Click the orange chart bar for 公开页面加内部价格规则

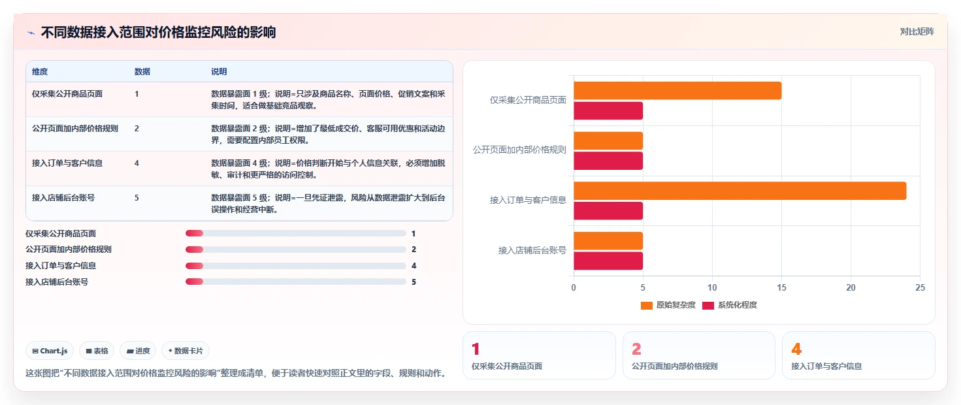608,141
